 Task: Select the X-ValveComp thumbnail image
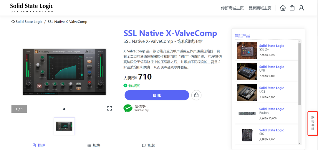pyautogui.click(x=64, y=126)
